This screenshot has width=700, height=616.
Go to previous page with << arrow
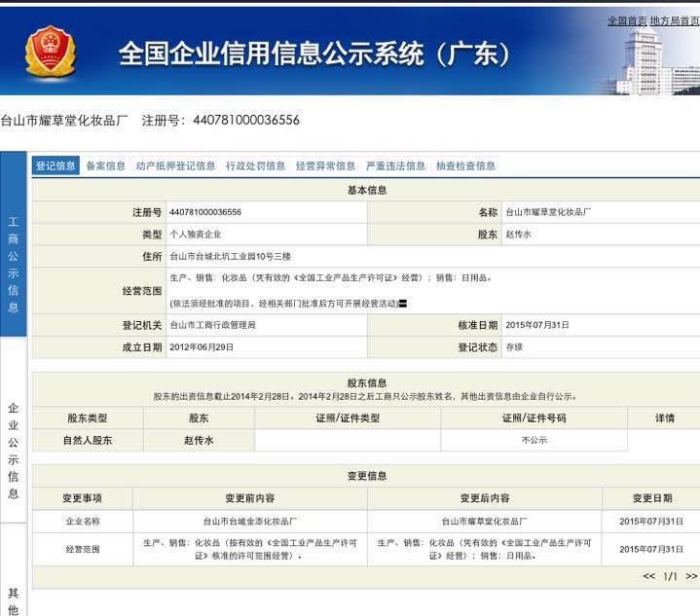coord(649,576)
